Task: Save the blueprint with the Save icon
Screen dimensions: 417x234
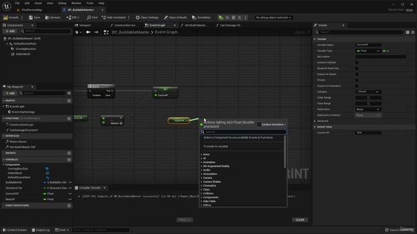Action: (x=35, y=18)
